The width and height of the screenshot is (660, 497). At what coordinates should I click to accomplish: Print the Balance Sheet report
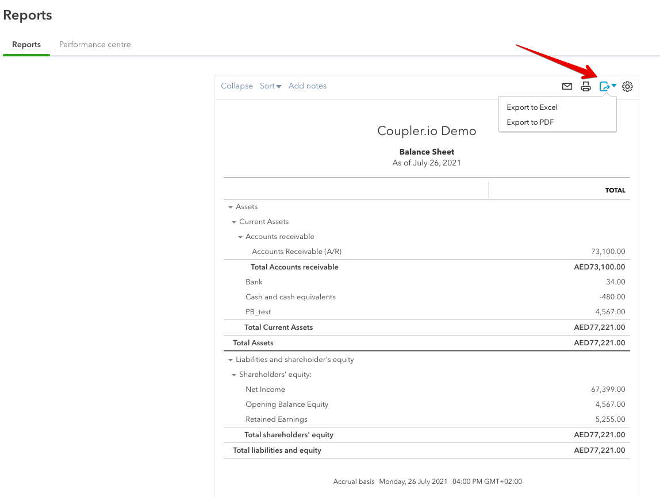tap(585, 86)
